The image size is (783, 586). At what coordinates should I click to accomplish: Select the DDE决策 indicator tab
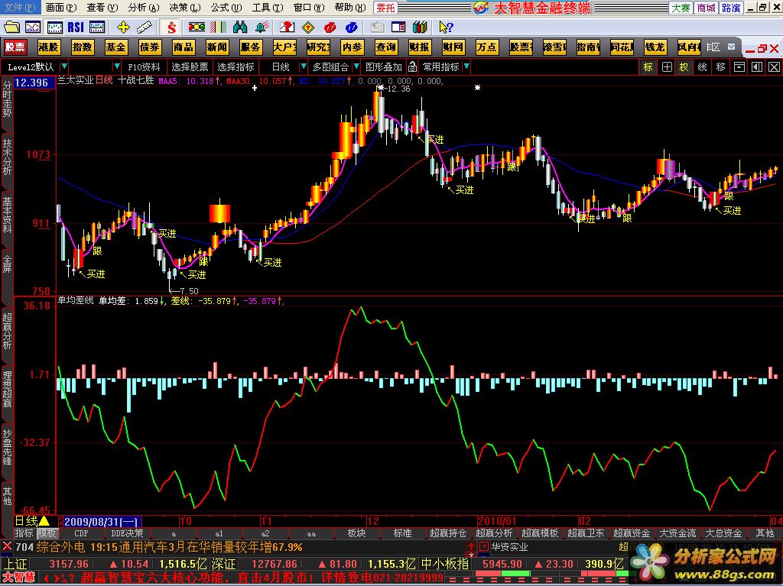tap(127, 533)
